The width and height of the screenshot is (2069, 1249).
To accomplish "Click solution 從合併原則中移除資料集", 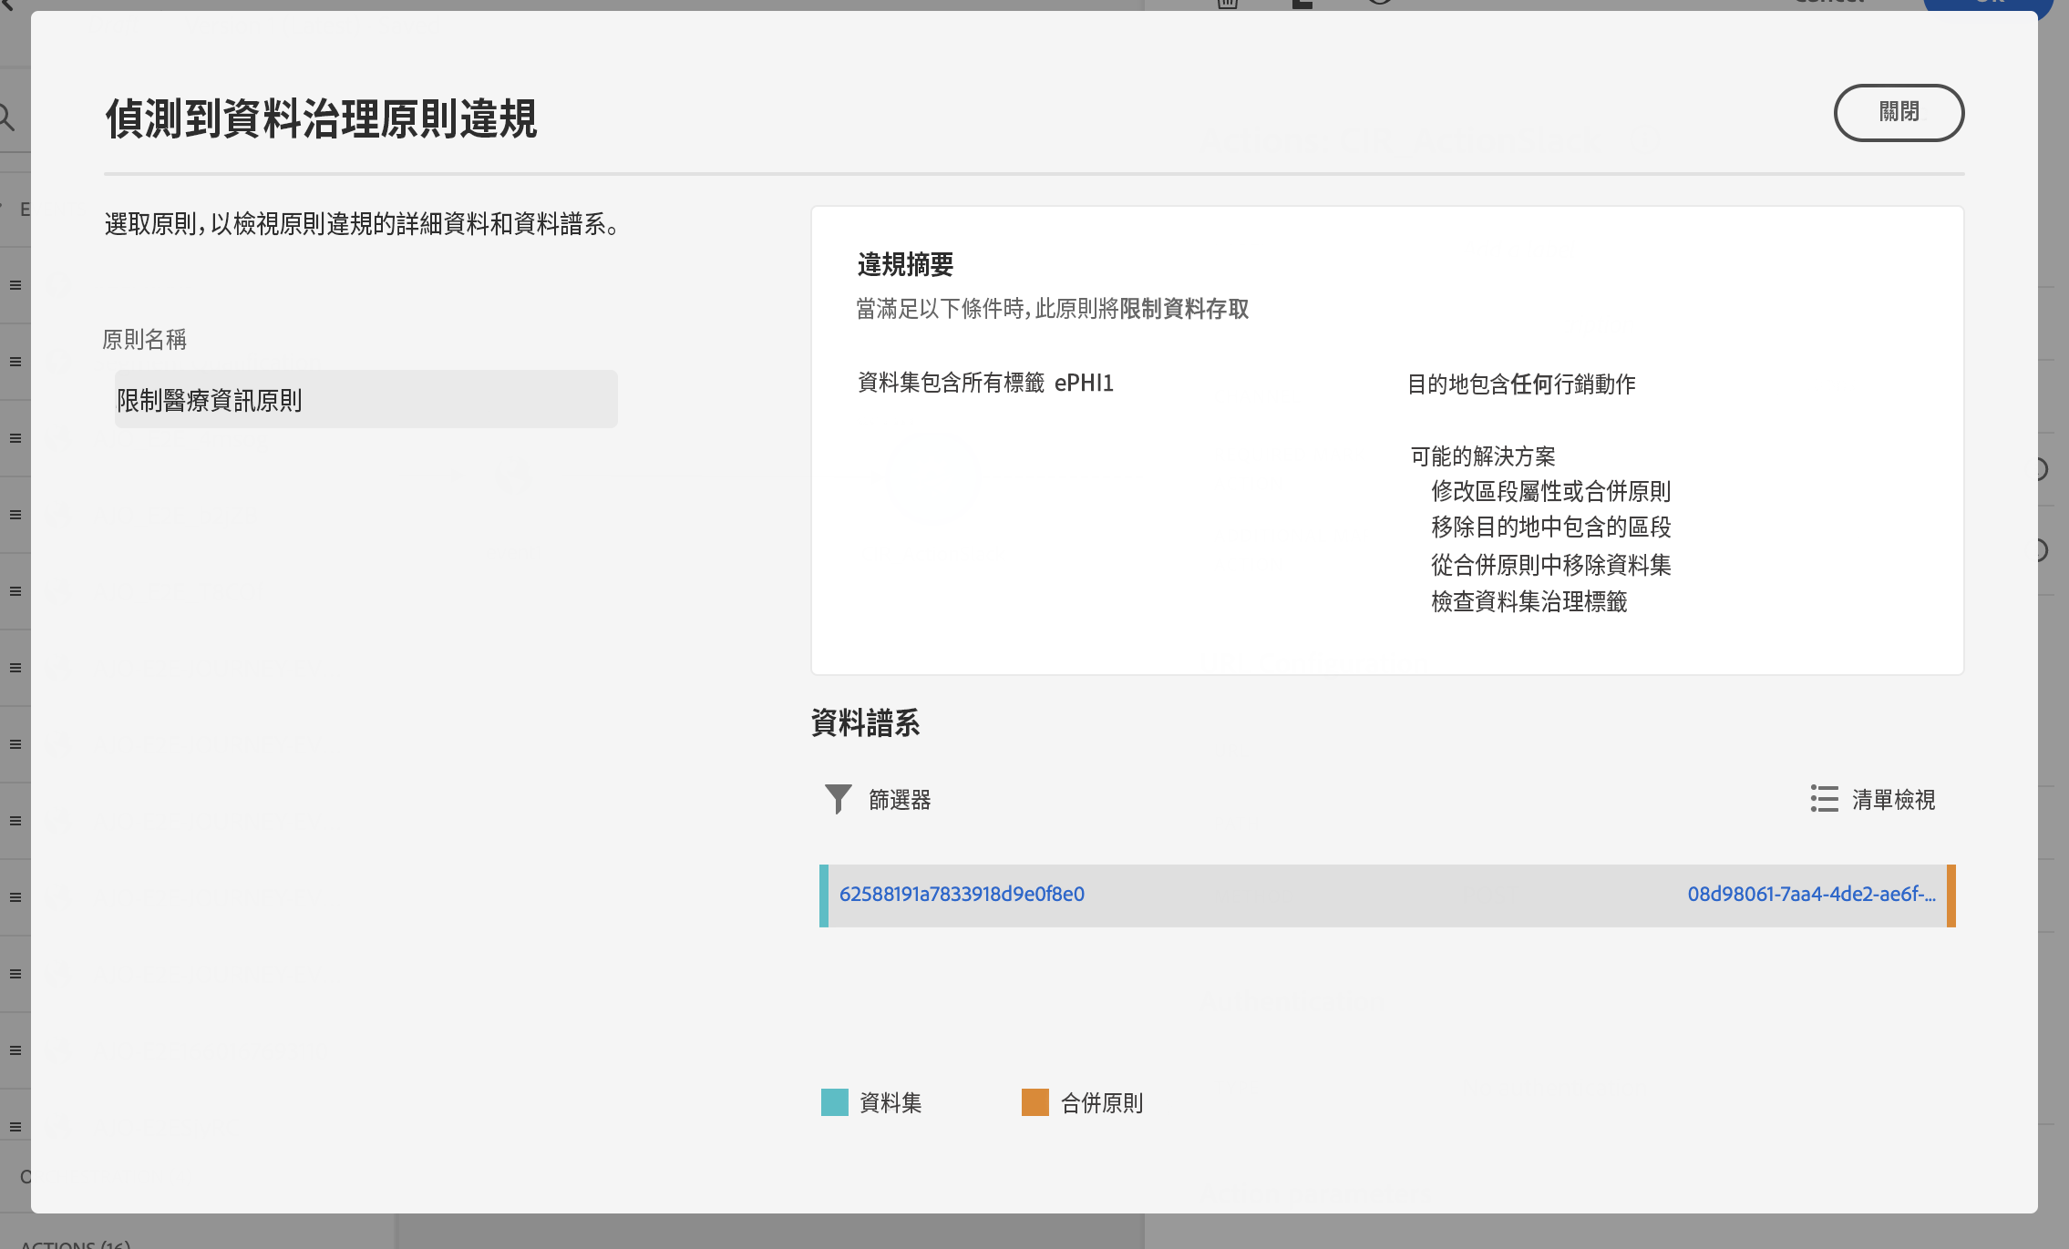I will click(1550, 565).
